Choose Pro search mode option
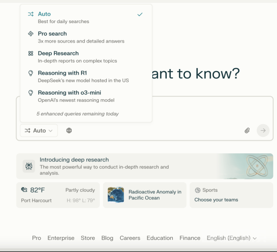 point(86,37)
